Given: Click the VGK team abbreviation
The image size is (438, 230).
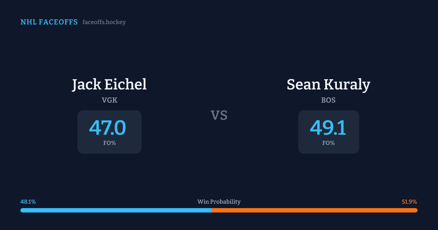Looking at the screenshot, I should (109, 100).
